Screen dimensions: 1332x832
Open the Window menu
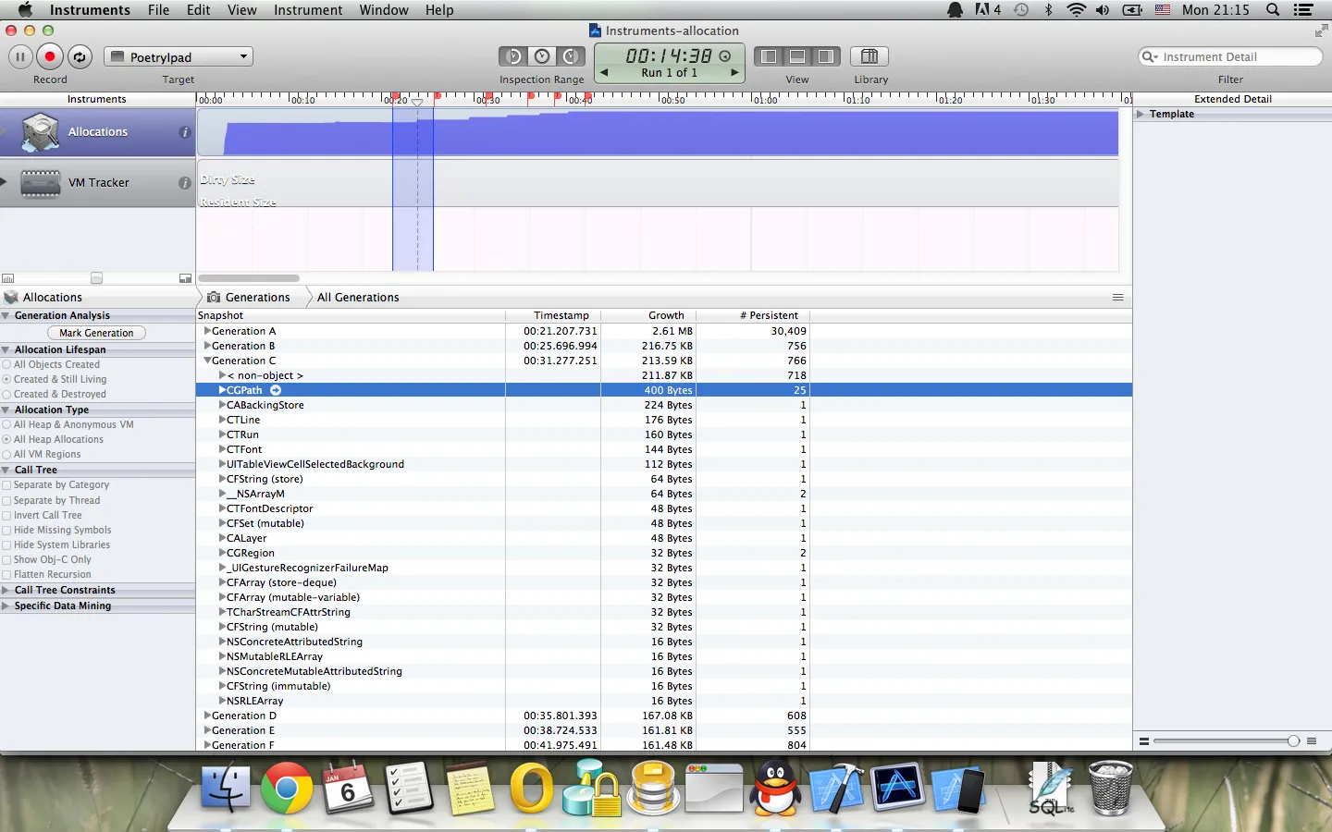(384, 10)
